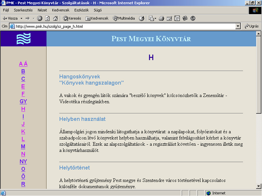Open the H letter link
The height and width of the screenshot is (196, 262).
point(23,109)
